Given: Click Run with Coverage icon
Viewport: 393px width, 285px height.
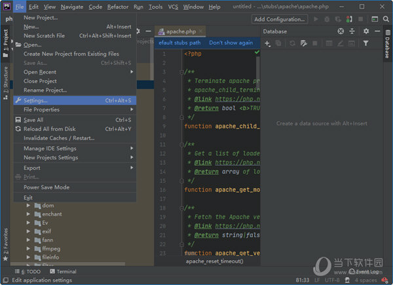Looking at the screenshot, I should (338, 19).
